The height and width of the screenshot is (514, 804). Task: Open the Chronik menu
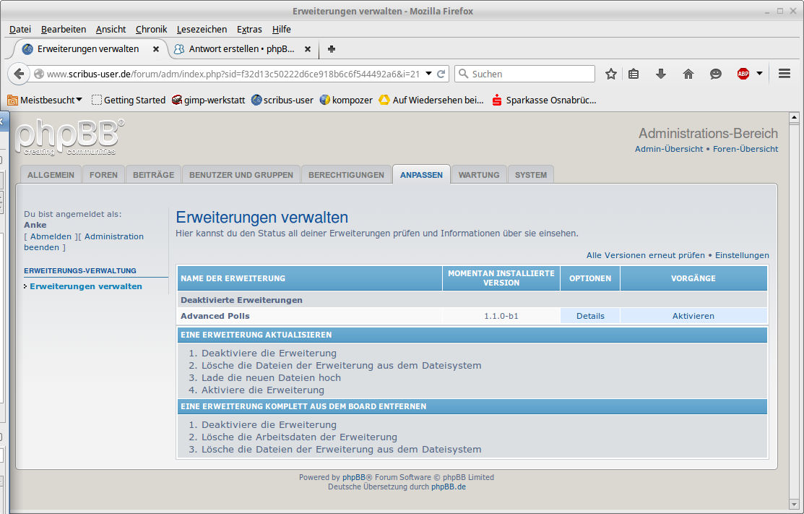(x=151, y=29)
